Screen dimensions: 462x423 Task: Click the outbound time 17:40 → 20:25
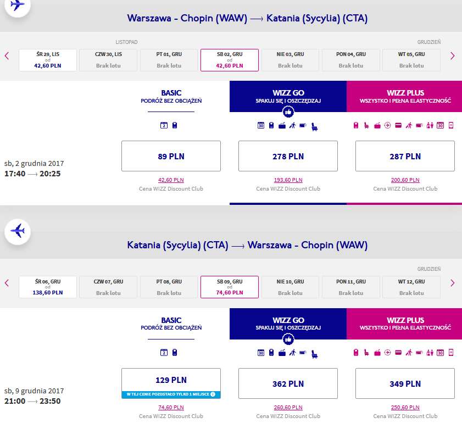click(x=32, y=174)
